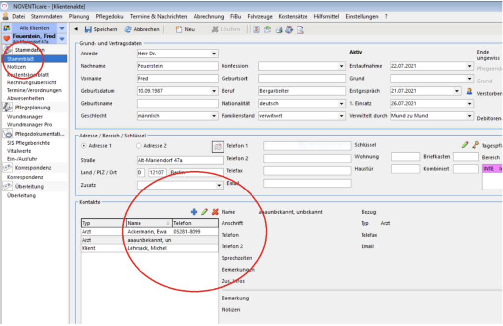Screen dimensions: 503x326
Task: Click the red heart client icon
Action: coord(7,39)
